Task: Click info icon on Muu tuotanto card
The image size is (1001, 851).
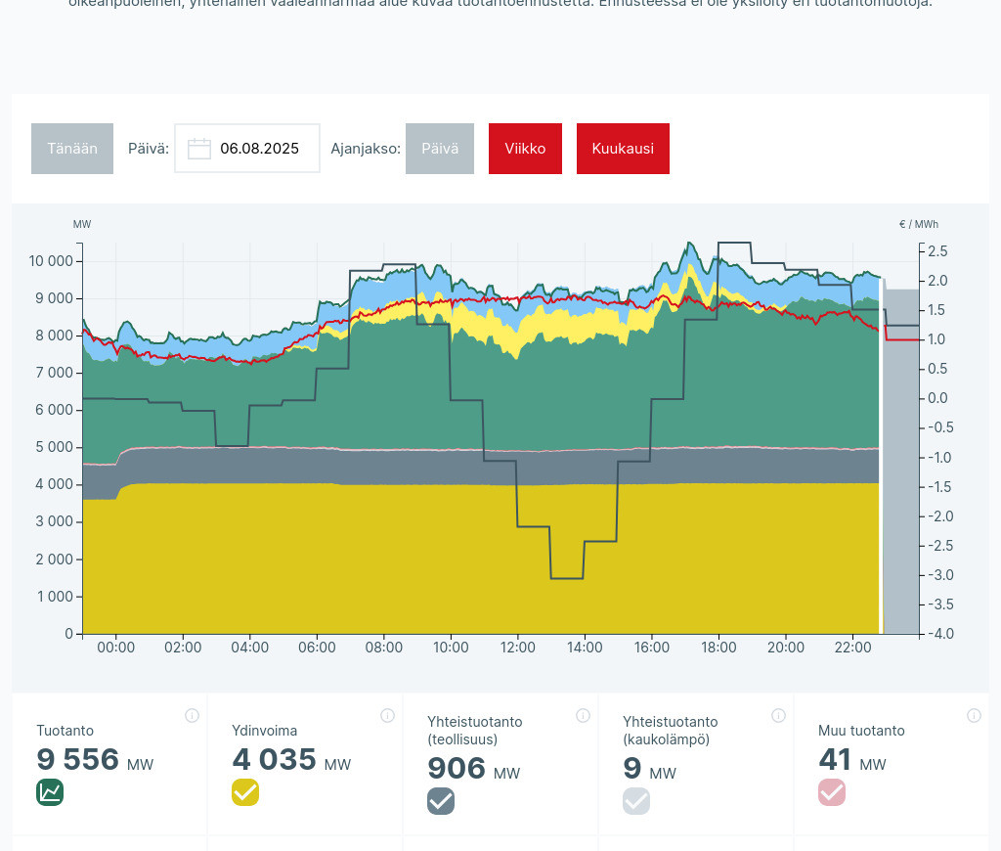Action: 974,716
